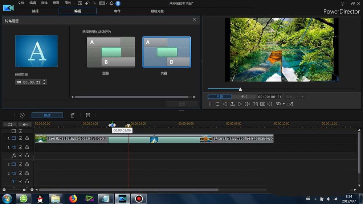Viewport: 363px width, 204px height.
Task: Undock the preview window with popout icon
Action: tap(290, 104)
